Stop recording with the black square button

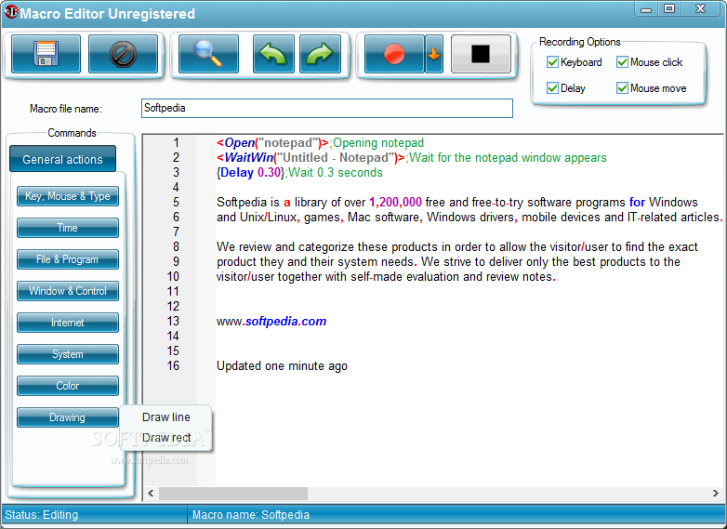(x=481, y=54)
